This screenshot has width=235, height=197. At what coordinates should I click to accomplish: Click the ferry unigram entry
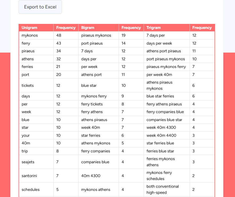[x=25, y=43]
